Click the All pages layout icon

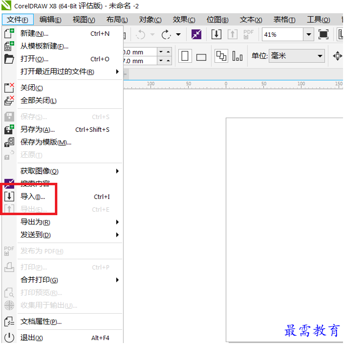click(221, 56)
